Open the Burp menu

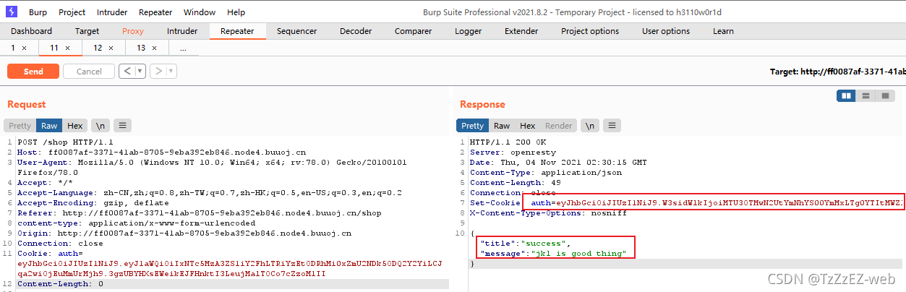click(x=38, y=12)
